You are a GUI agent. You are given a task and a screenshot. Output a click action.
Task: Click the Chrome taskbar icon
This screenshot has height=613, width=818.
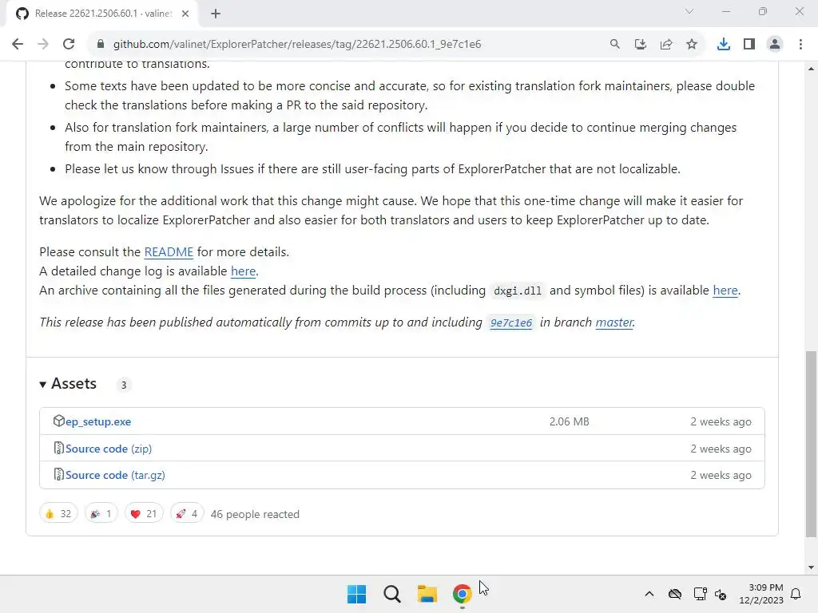(x=463, y=594)
